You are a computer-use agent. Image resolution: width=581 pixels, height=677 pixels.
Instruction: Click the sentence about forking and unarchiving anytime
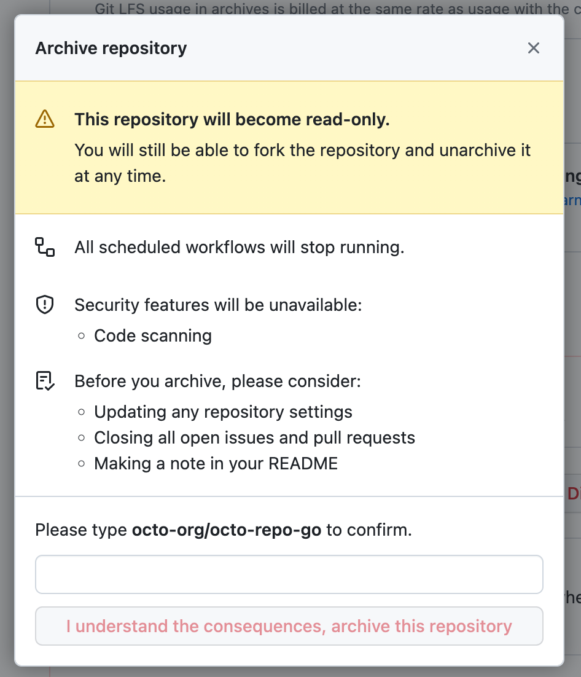(302, 163)
